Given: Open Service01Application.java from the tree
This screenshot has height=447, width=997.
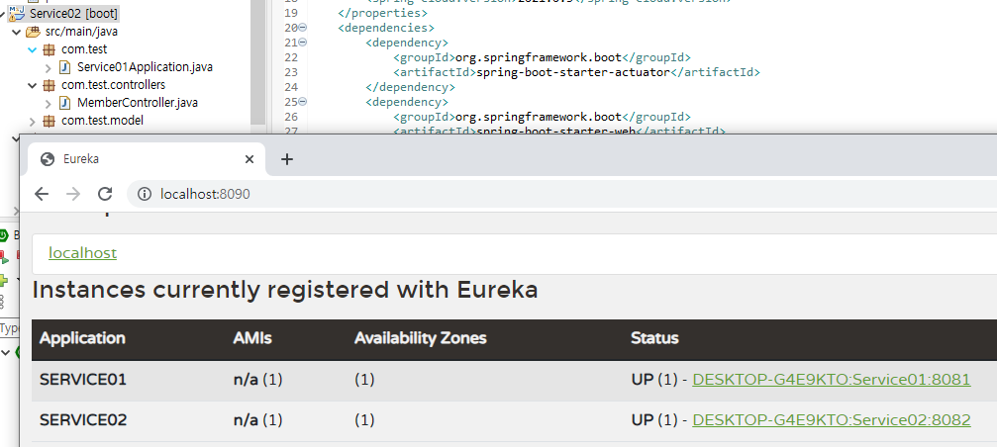Looking at the screenshot, I should 145,66.
